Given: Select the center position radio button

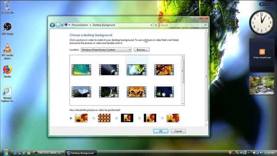Looking at the screenshot, I should coord(116,118).
